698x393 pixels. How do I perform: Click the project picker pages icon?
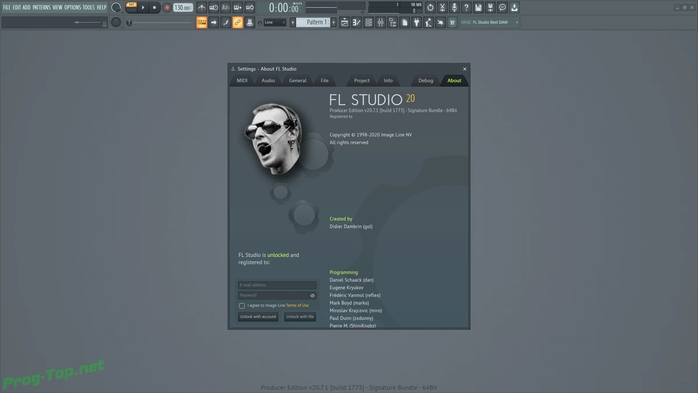click(405, 22)
